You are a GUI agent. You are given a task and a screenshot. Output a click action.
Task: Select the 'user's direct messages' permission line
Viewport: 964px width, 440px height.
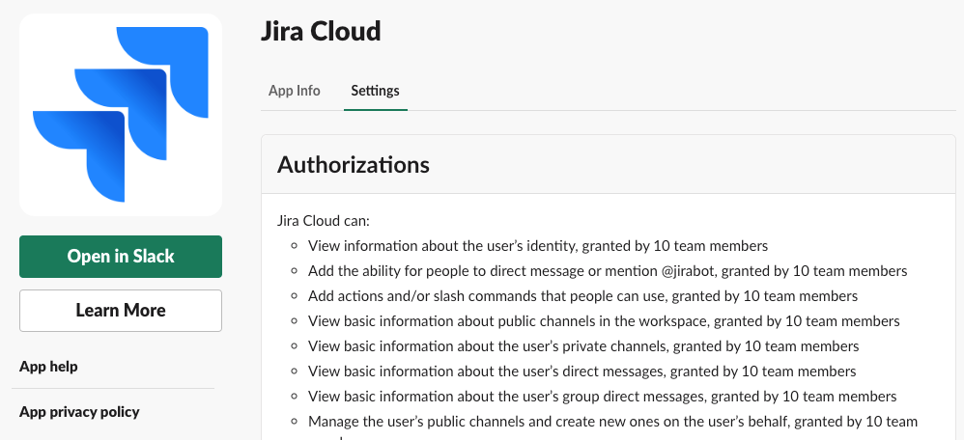[582, 371]
